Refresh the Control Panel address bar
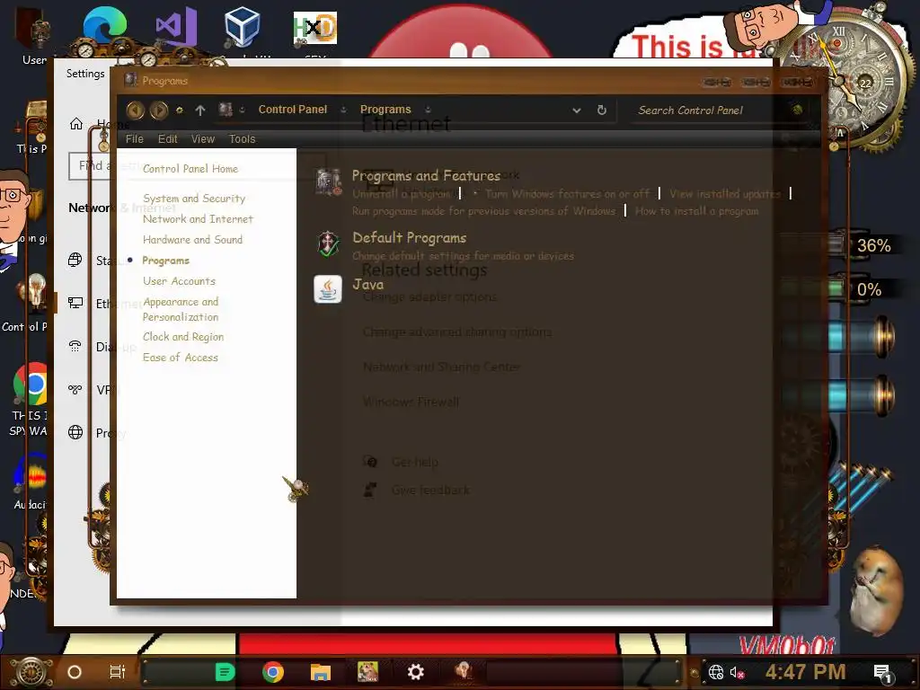Image resolution: width=920 pixels, height=690 pixels. click(601, 110)
